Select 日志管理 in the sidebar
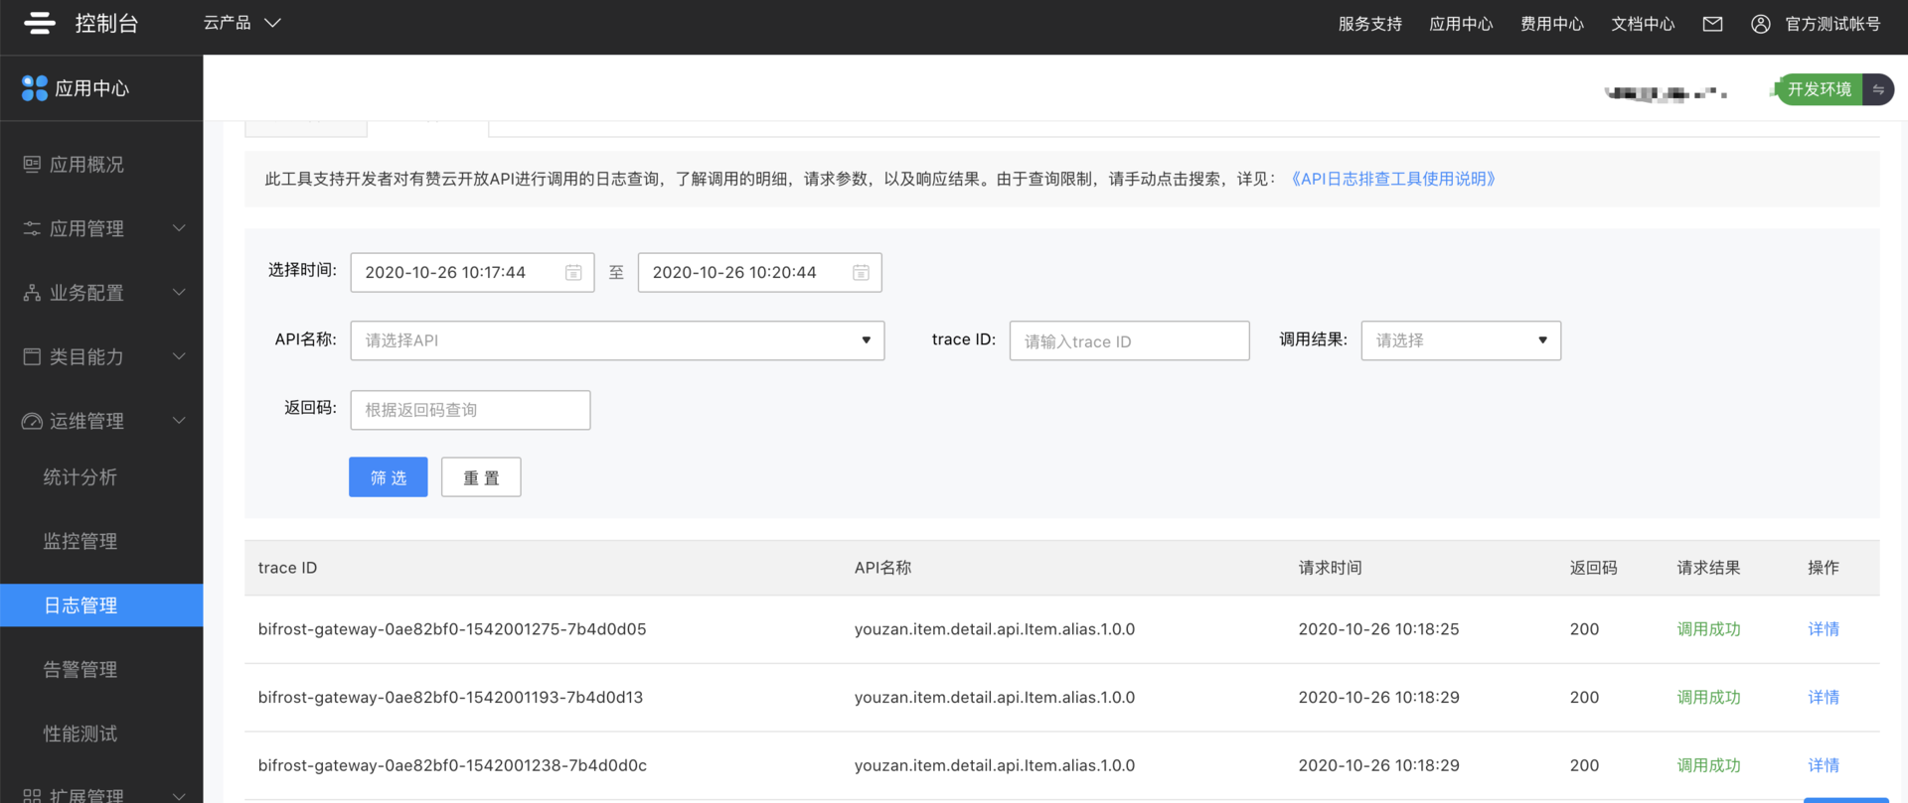The width and height of the screenshot is (1908, 803). (101, 605)
